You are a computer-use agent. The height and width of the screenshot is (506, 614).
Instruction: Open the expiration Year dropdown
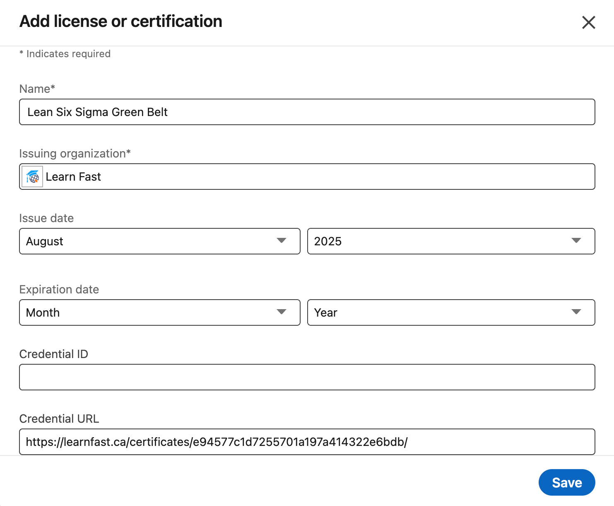coord(450,312)
